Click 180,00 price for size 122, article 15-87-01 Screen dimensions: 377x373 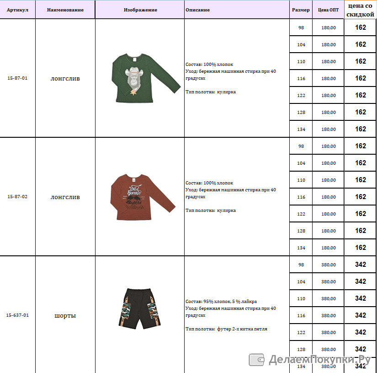pyautogui.click(x=328, y=95)
